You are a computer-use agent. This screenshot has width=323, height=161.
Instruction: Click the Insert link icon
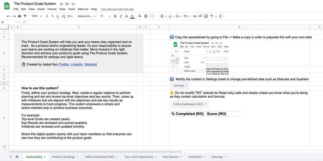[195, 16]
